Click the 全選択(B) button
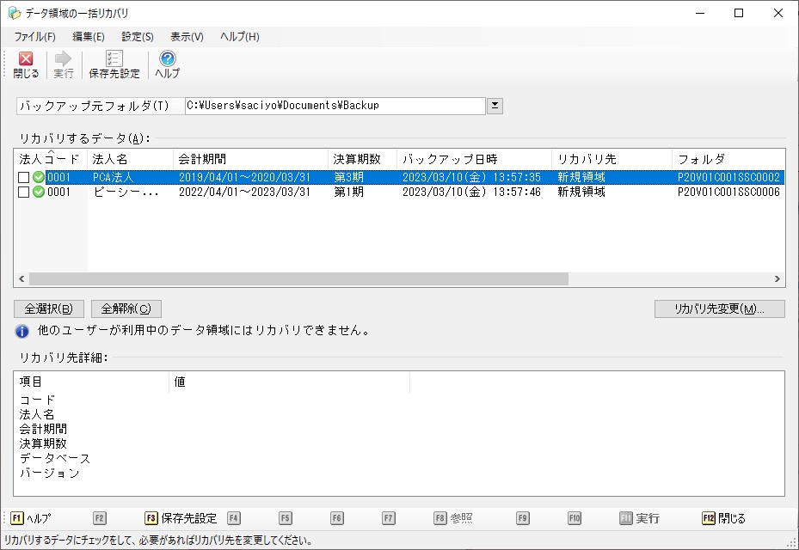Viewport: 799px width, 550px height. pos(49,309)
